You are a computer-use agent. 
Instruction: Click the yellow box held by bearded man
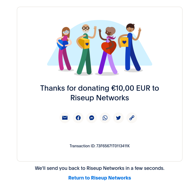pyautogui.click(x=84, y=43)
